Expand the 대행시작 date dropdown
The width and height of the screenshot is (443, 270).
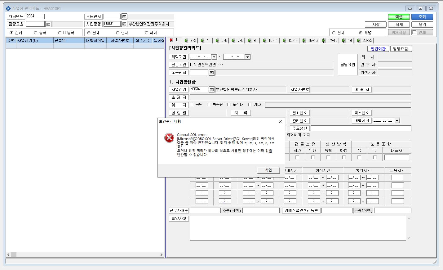[x=397, y=120]
